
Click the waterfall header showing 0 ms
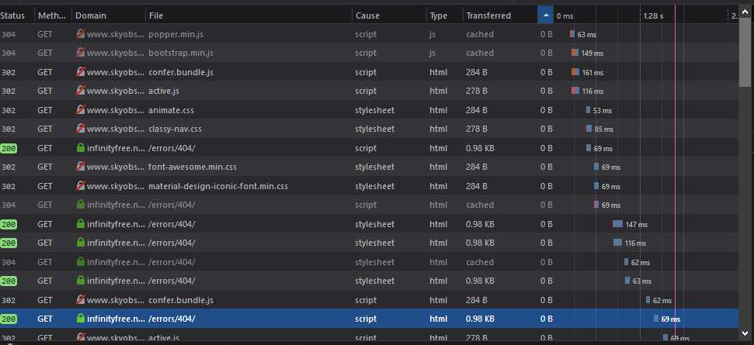pyautogui.click(x=565, y=16)
